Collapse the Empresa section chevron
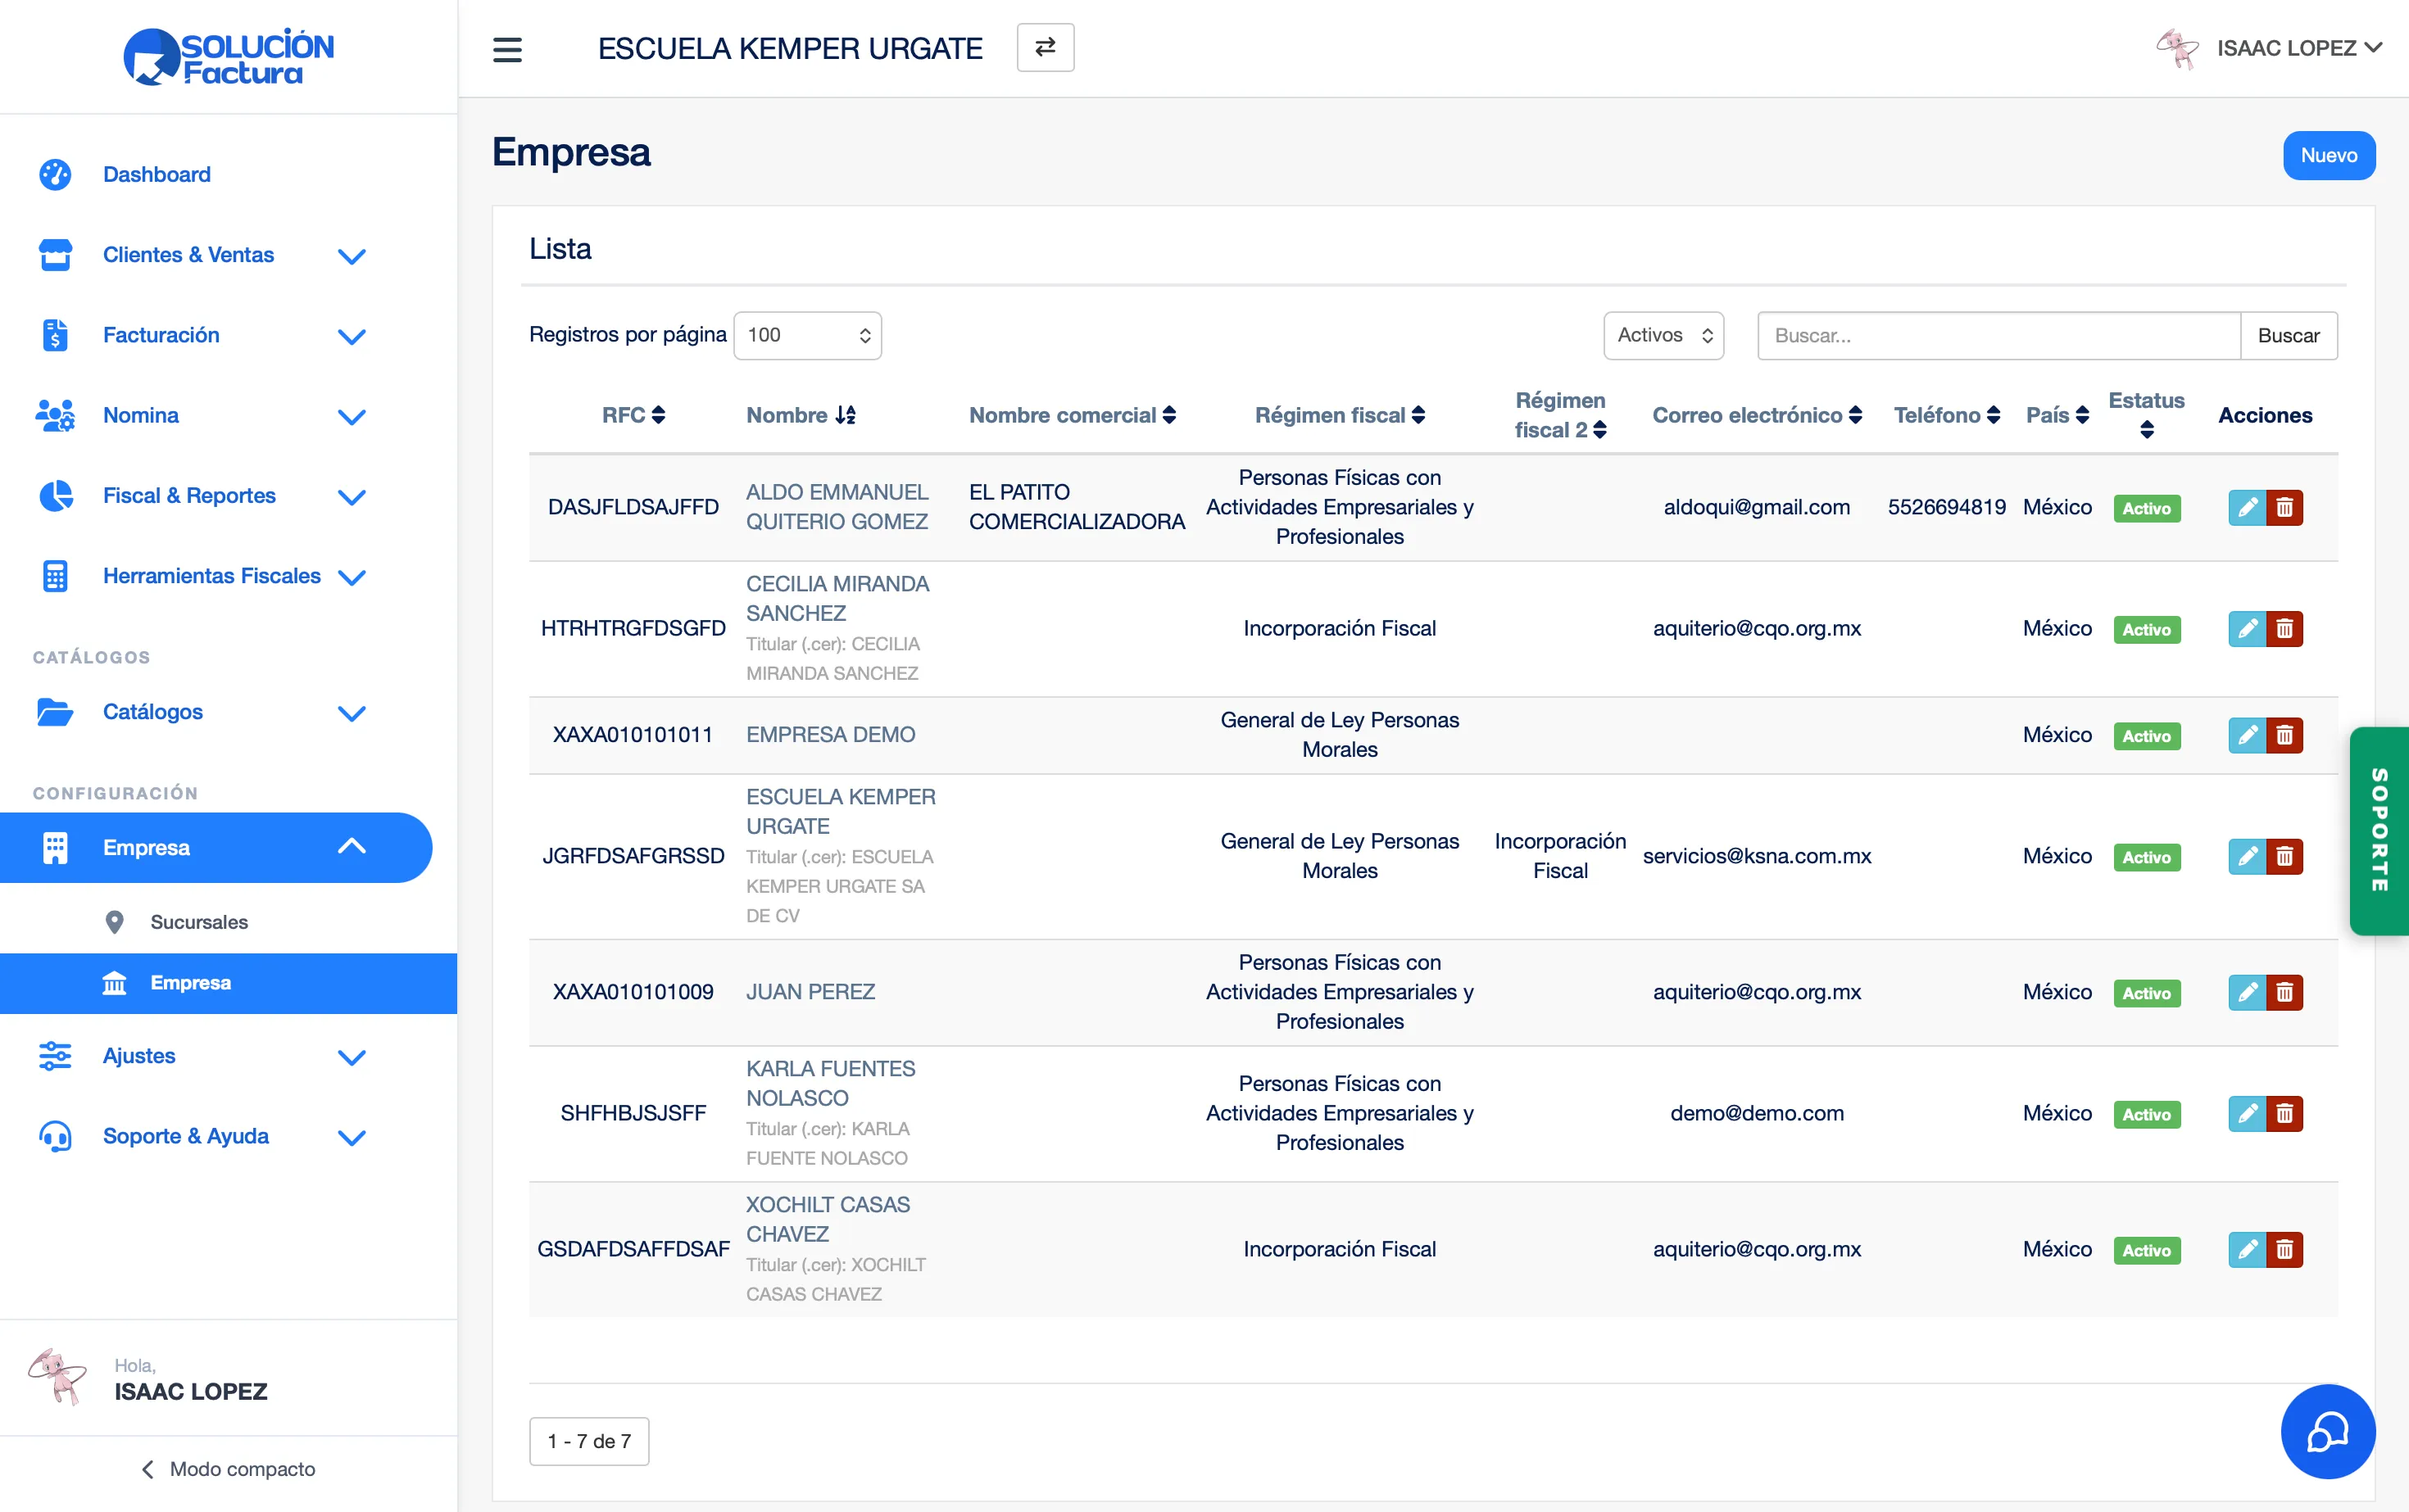The width and height of the screenshot is (2409, 1512). click(x=352, y=846)
